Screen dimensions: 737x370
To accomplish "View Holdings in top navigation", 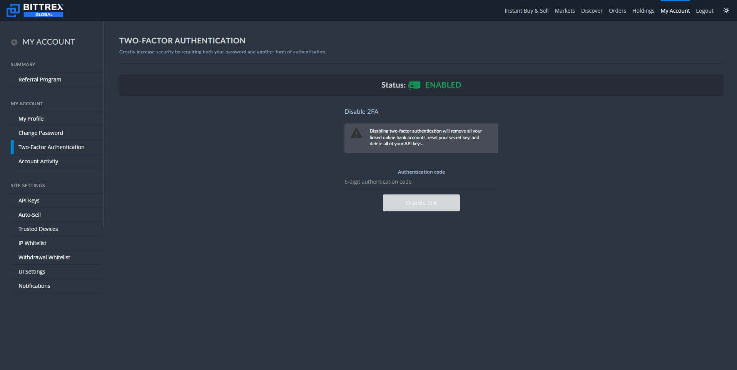I will click(643, 11).
